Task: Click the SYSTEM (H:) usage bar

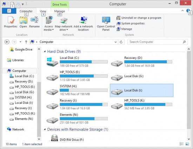Action: tap(84, 90)
